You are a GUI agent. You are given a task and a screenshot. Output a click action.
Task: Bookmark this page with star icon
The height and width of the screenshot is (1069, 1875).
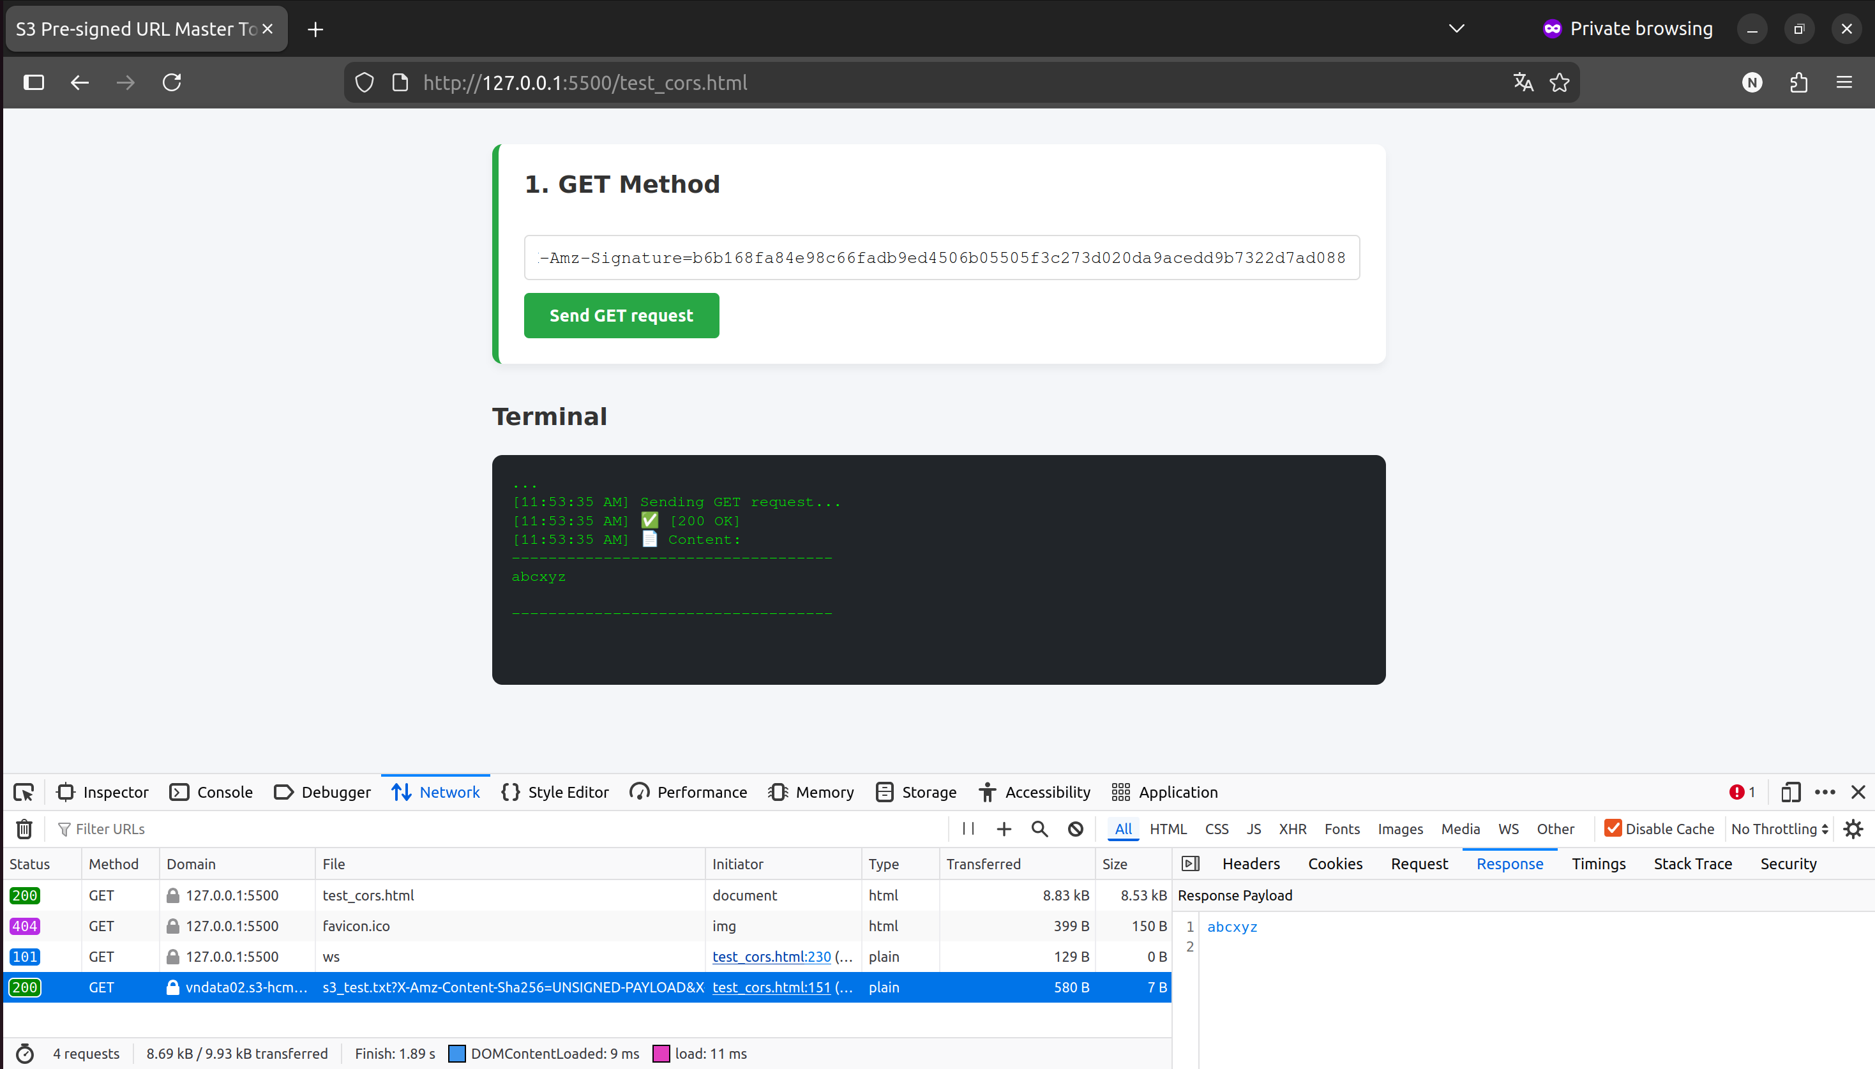click(x=1559, y=82)
